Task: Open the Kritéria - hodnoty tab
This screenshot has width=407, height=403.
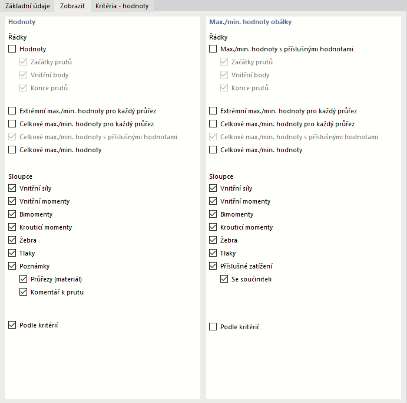Action: tap(122, 6)
